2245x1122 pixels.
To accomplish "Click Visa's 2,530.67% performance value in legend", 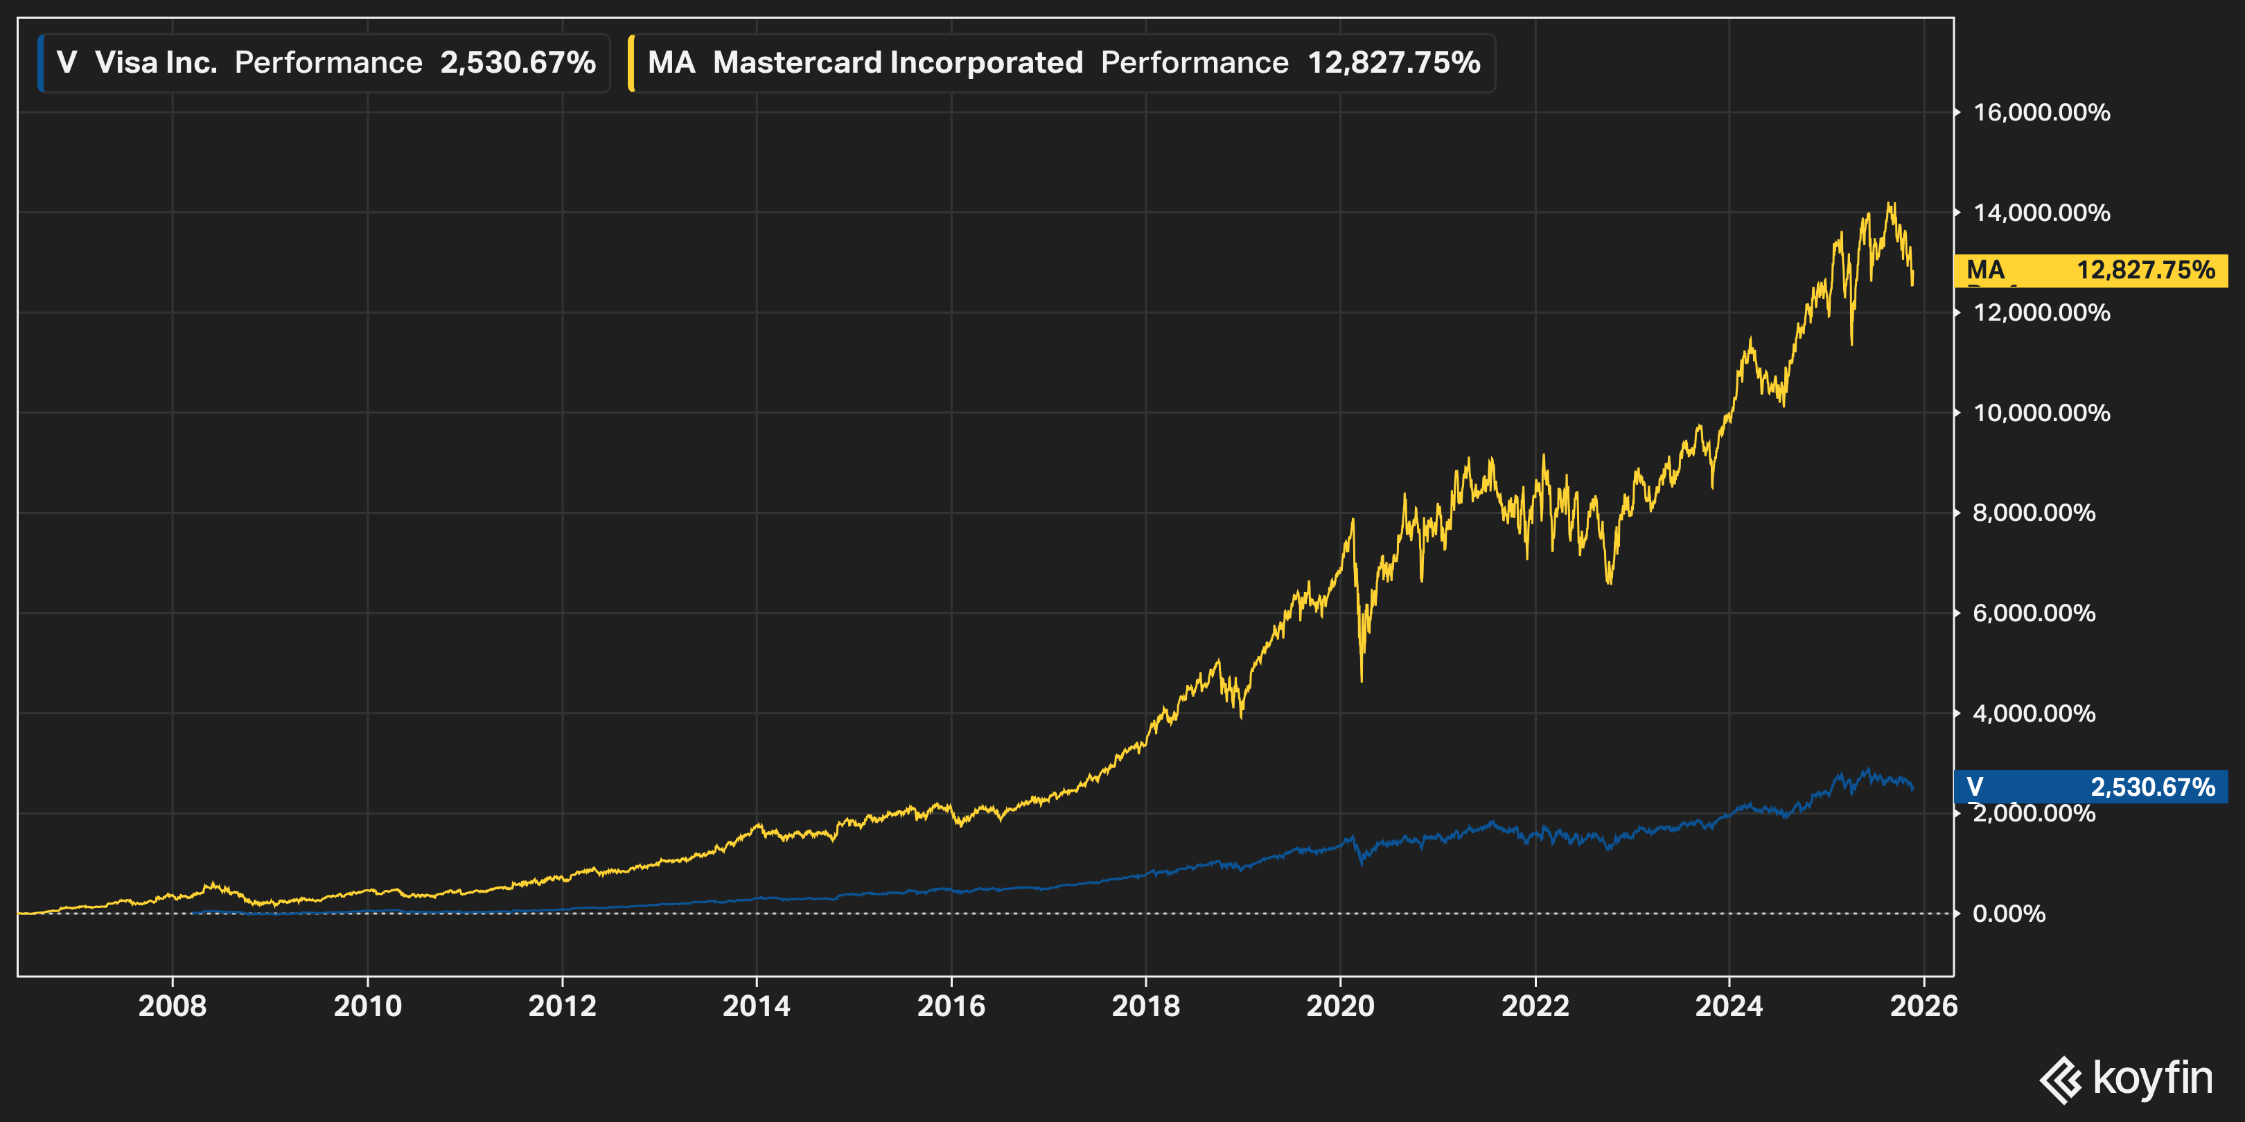I will [518, 63].
